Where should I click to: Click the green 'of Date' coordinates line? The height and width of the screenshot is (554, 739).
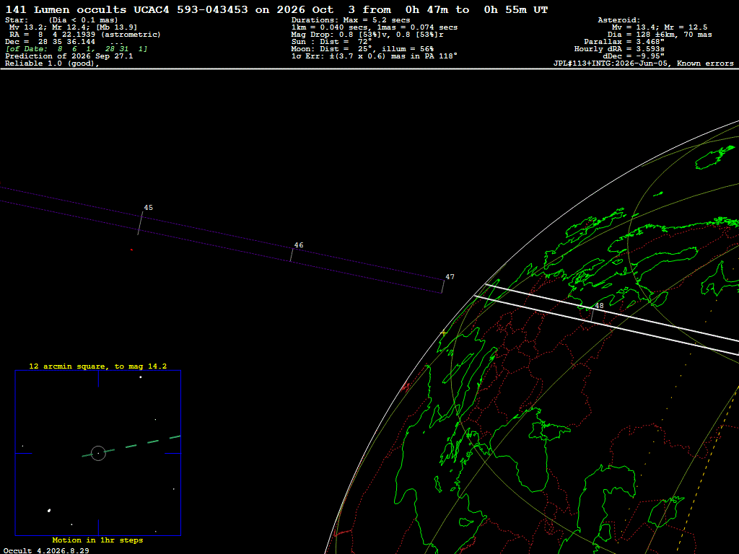pos(76,49)
